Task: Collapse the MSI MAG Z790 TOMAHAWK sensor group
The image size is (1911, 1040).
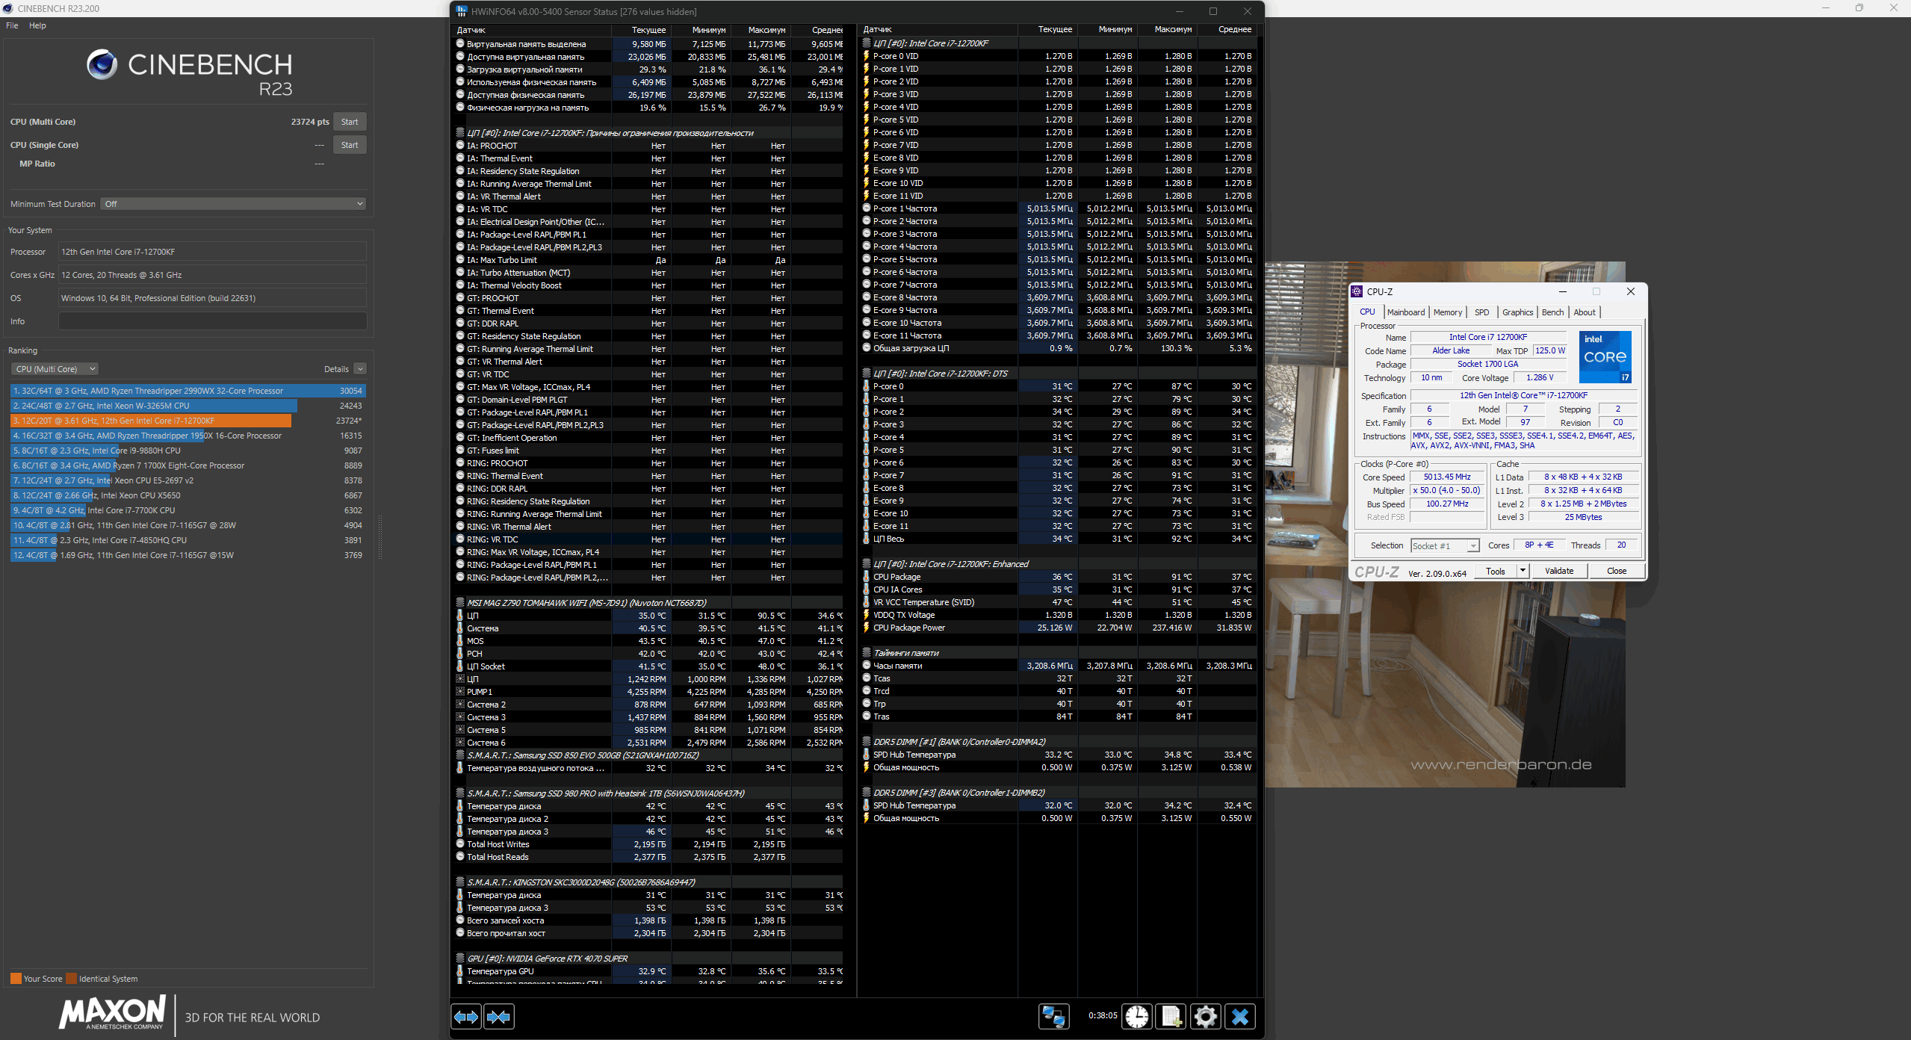Action: pos(460,602)
